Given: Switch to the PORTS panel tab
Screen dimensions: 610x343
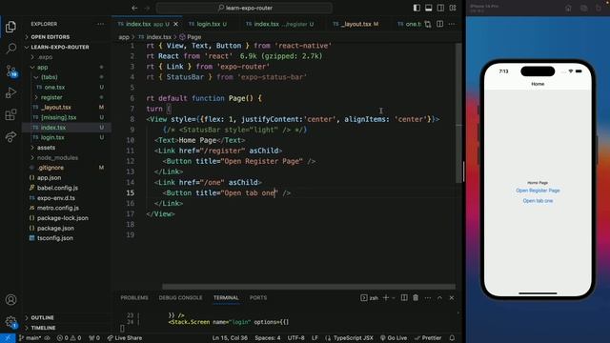Looking at the screenshot, I should click(258, 297).
